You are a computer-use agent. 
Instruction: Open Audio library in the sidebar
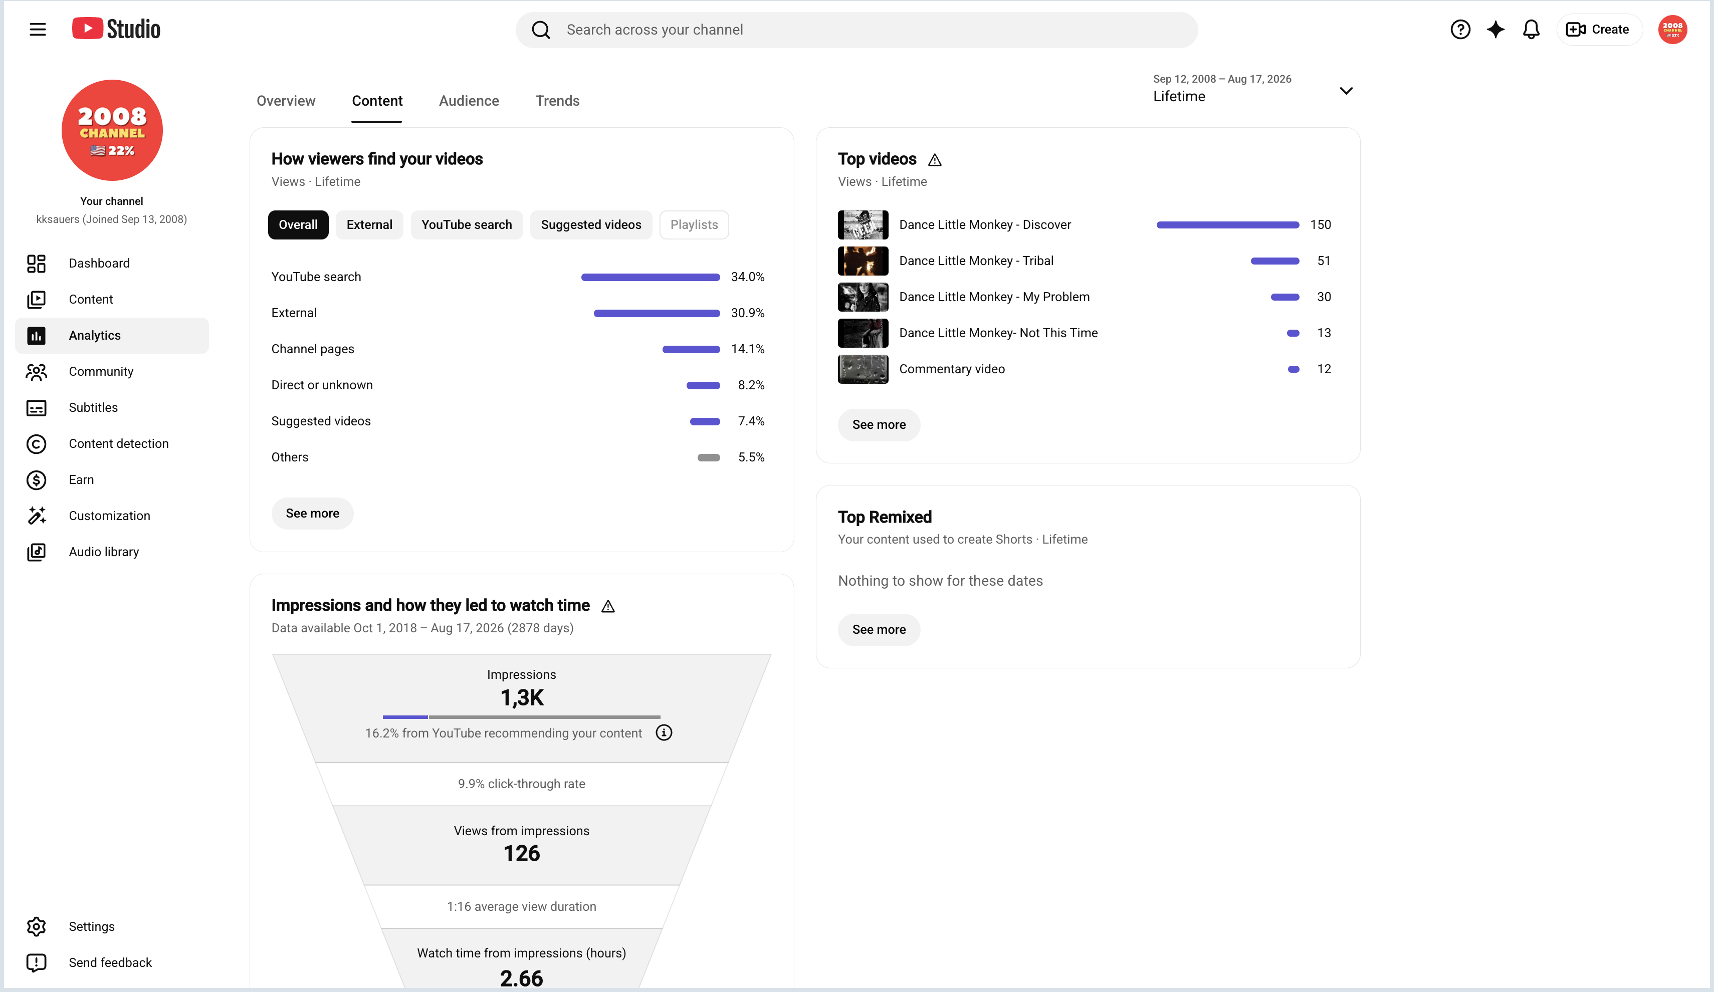112,552
